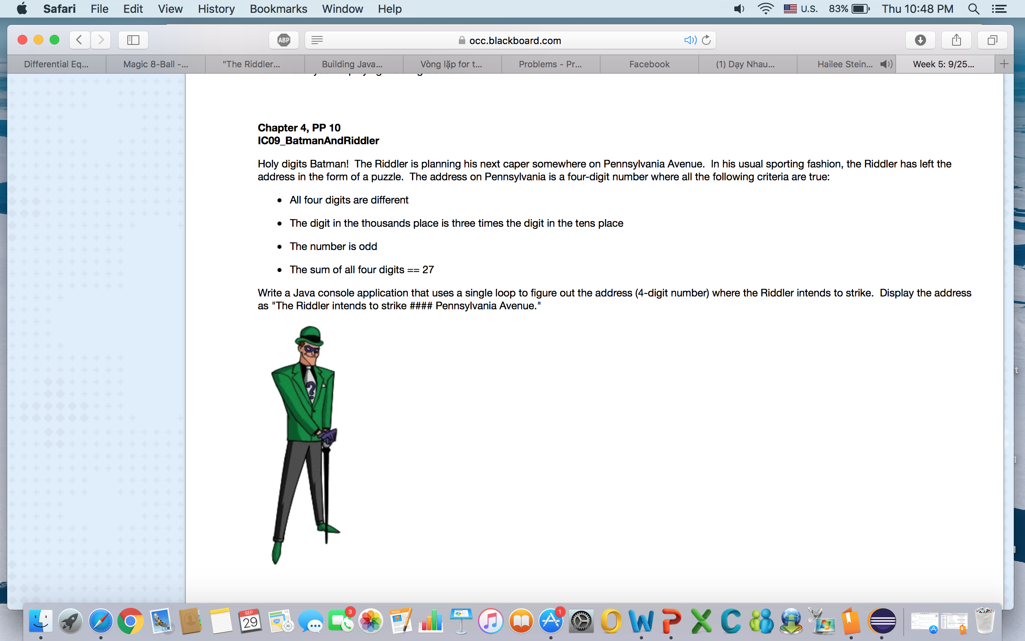Open the Apple menu

(x=22, y=8)
